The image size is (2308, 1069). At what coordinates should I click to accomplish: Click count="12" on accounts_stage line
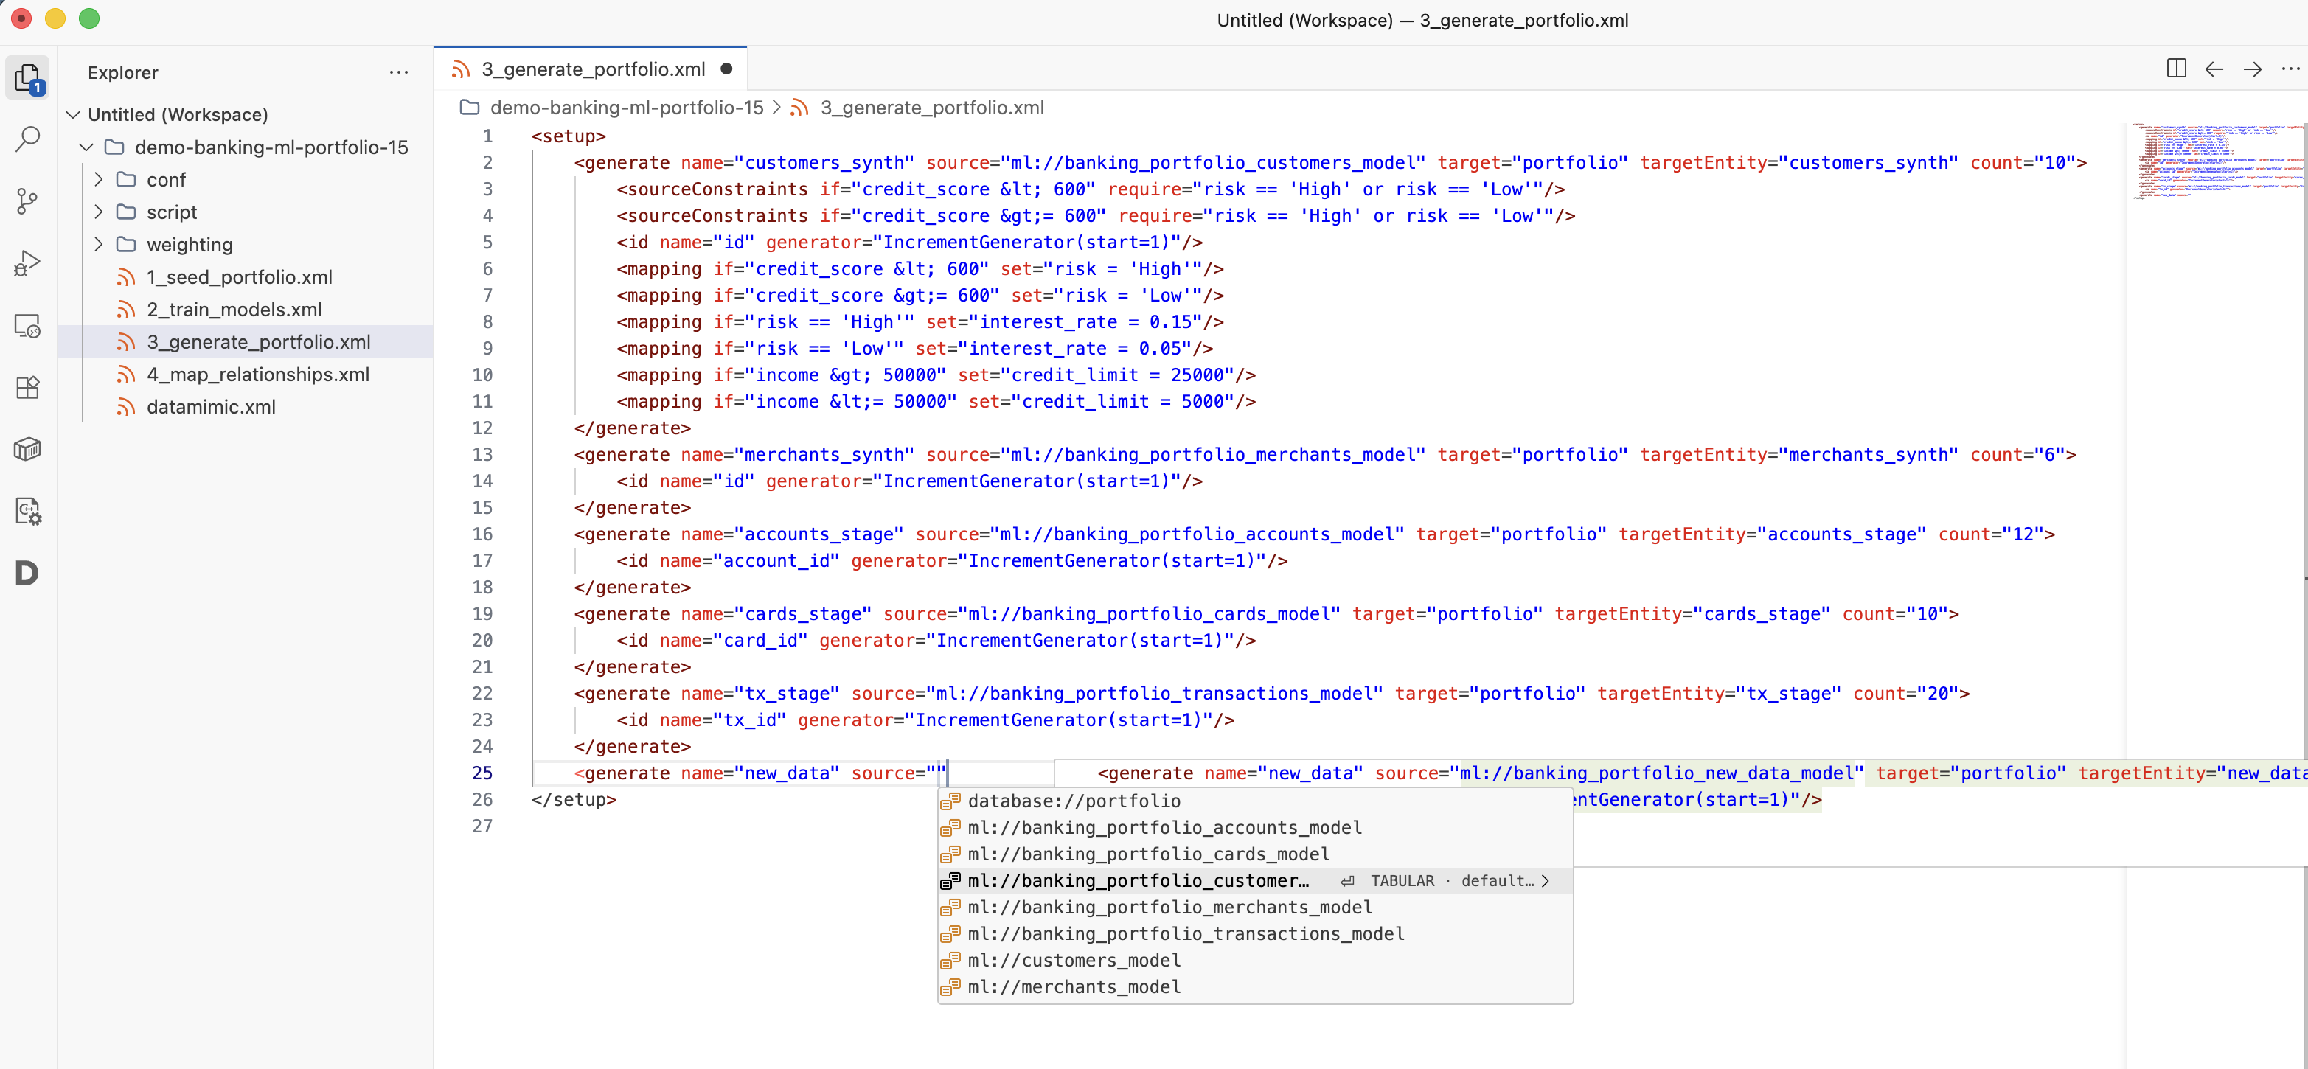click(1991, 535)
